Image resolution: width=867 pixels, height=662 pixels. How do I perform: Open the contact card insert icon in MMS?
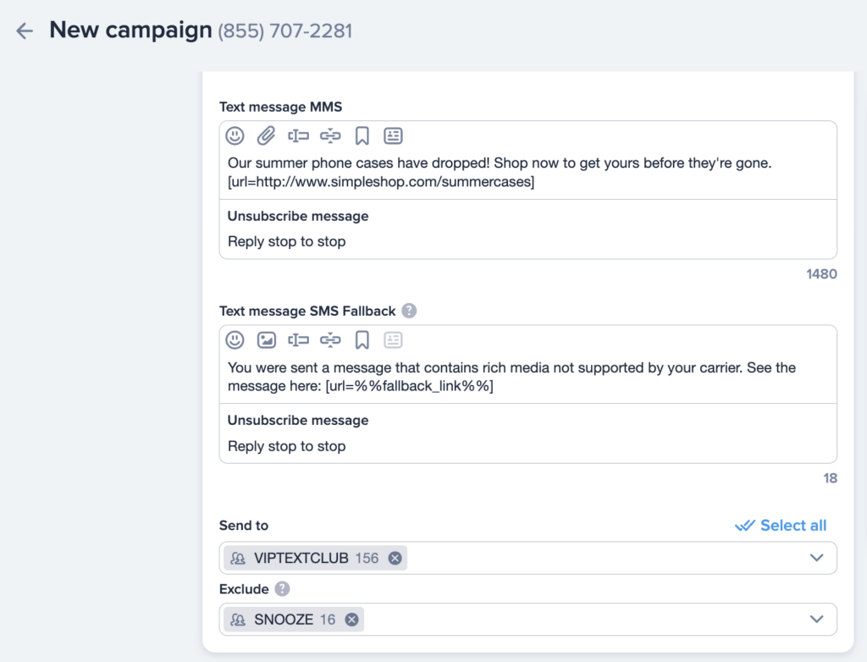[x=393, y=135]
